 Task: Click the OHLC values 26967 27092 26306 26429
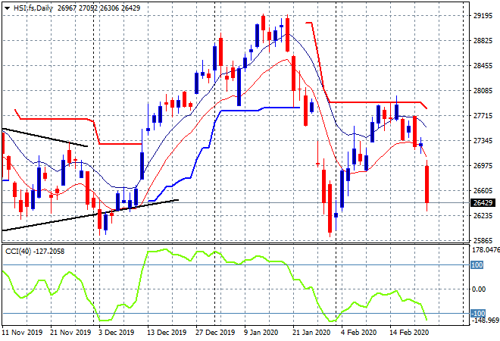tap(98, 8)
